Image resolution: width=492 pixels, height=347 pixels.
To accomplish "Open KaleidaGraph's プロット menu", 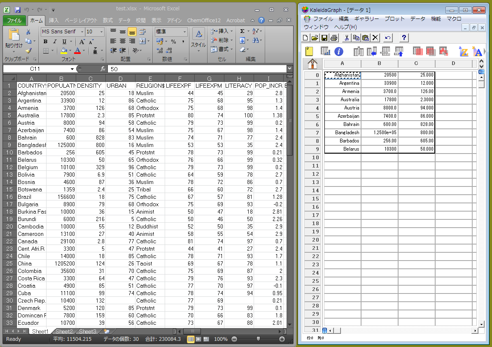I will click(394, 19).
